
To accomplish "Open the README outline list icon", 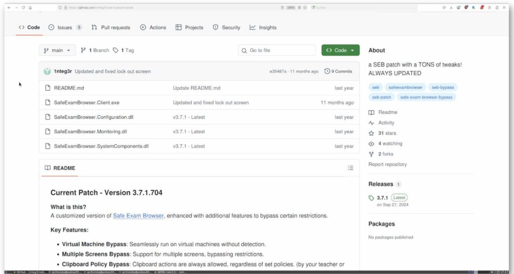I will pos(350,168).
